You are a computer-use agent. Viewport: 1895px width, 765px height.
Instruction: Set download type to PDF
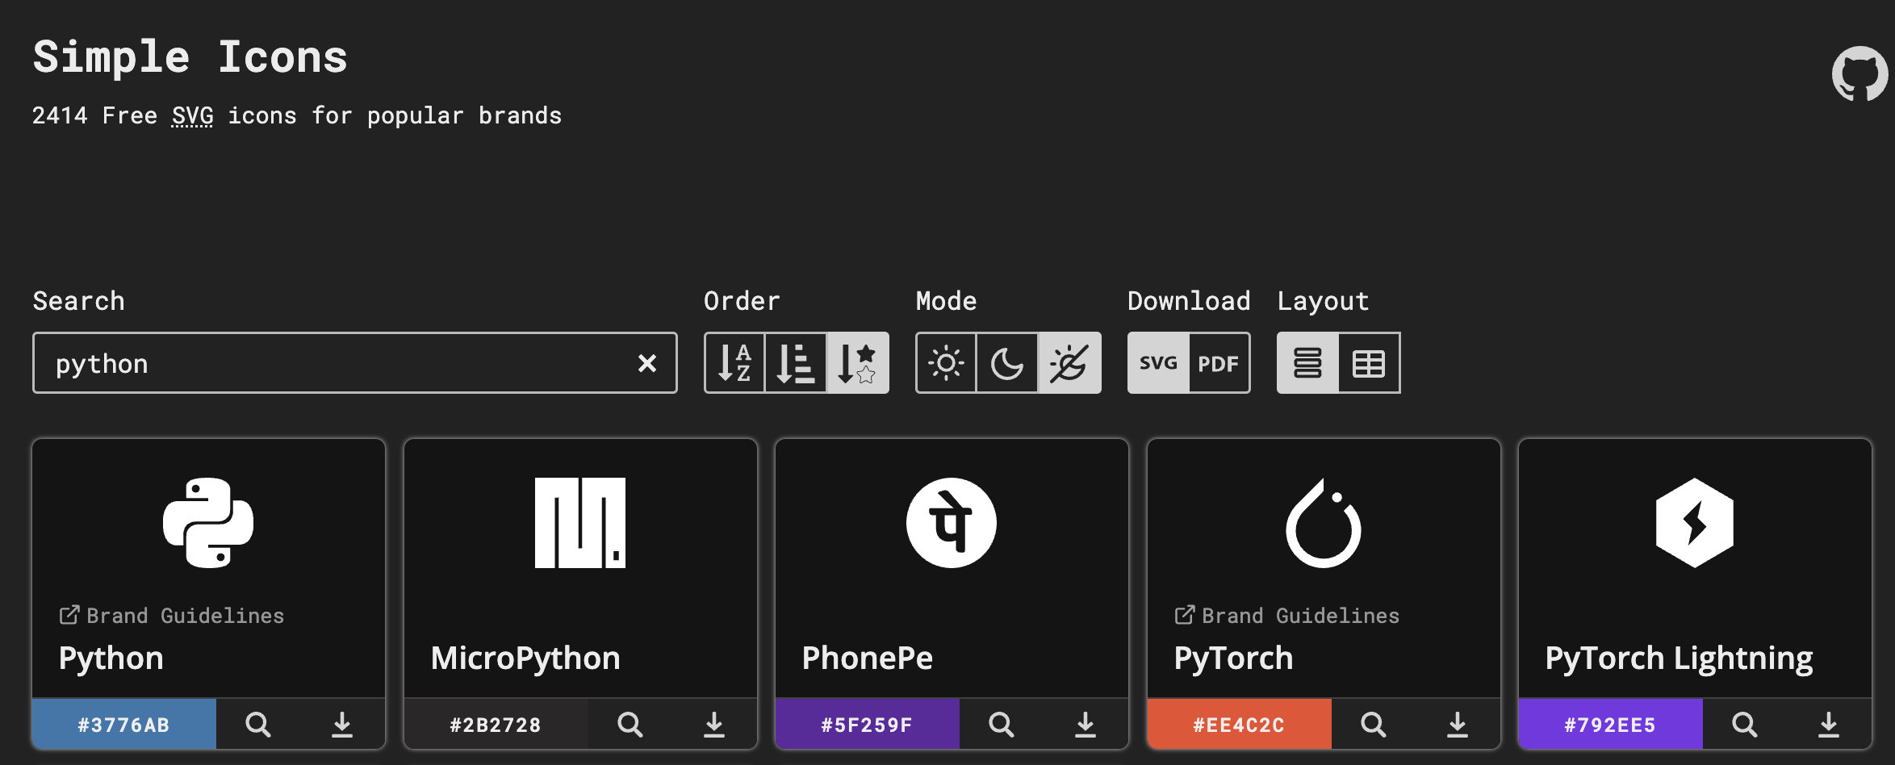click(x=1219, y=363)
